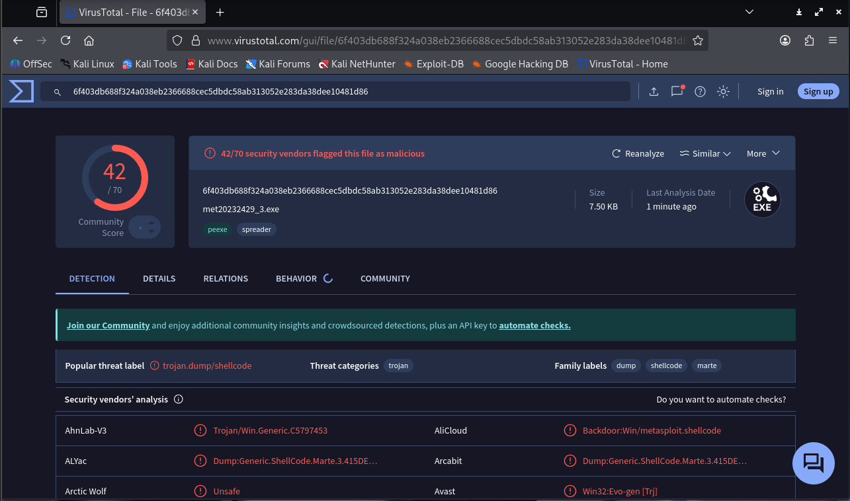This screenshot has width=850, height=501.
Task: Click the Reanalyze button
Action: (638, 153)
